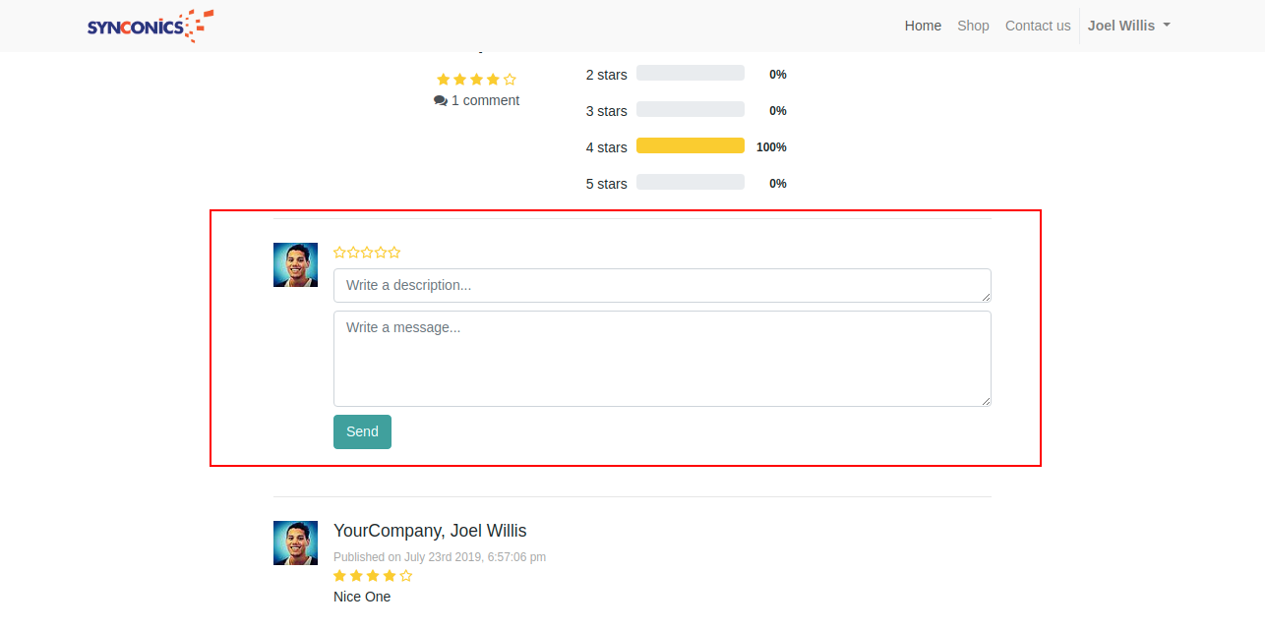Select the fifth star in the review form
The height and width of the screenshot is (629, 1265).
click(394, 253)
